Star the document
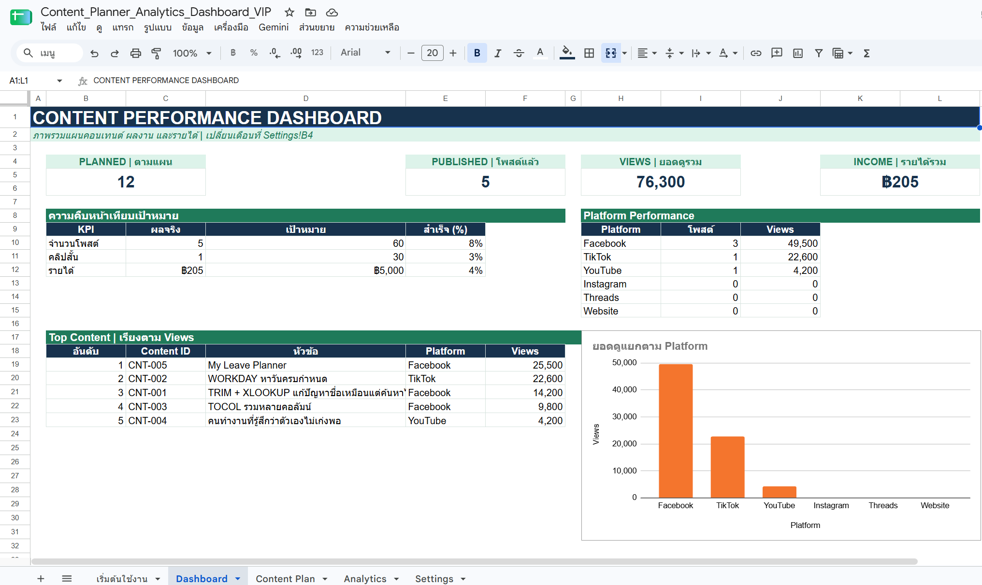 click(289, 12)
